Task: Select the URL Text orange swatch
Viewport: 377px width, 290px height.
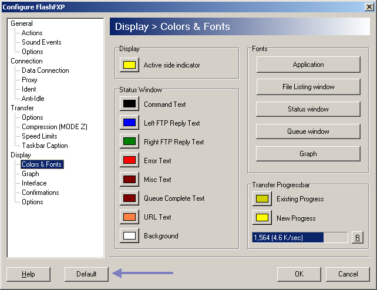Action: tap(129, 217)
